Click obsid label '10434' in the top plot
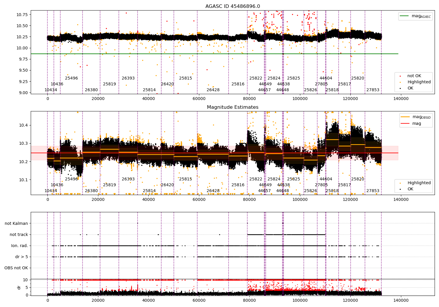The width and height of the screenshot is (439, 307). click(51, 90)
